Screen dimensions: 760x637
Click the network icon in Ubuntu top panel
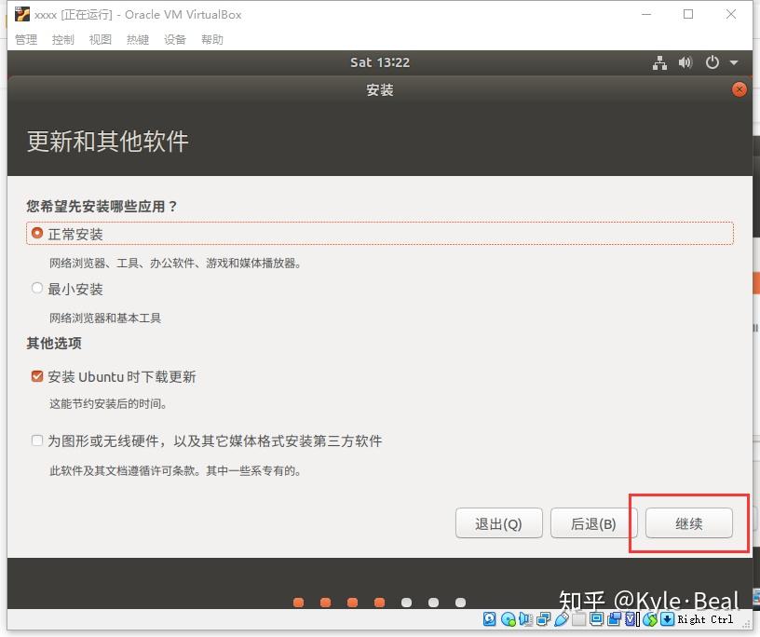[x=660, y=62]
